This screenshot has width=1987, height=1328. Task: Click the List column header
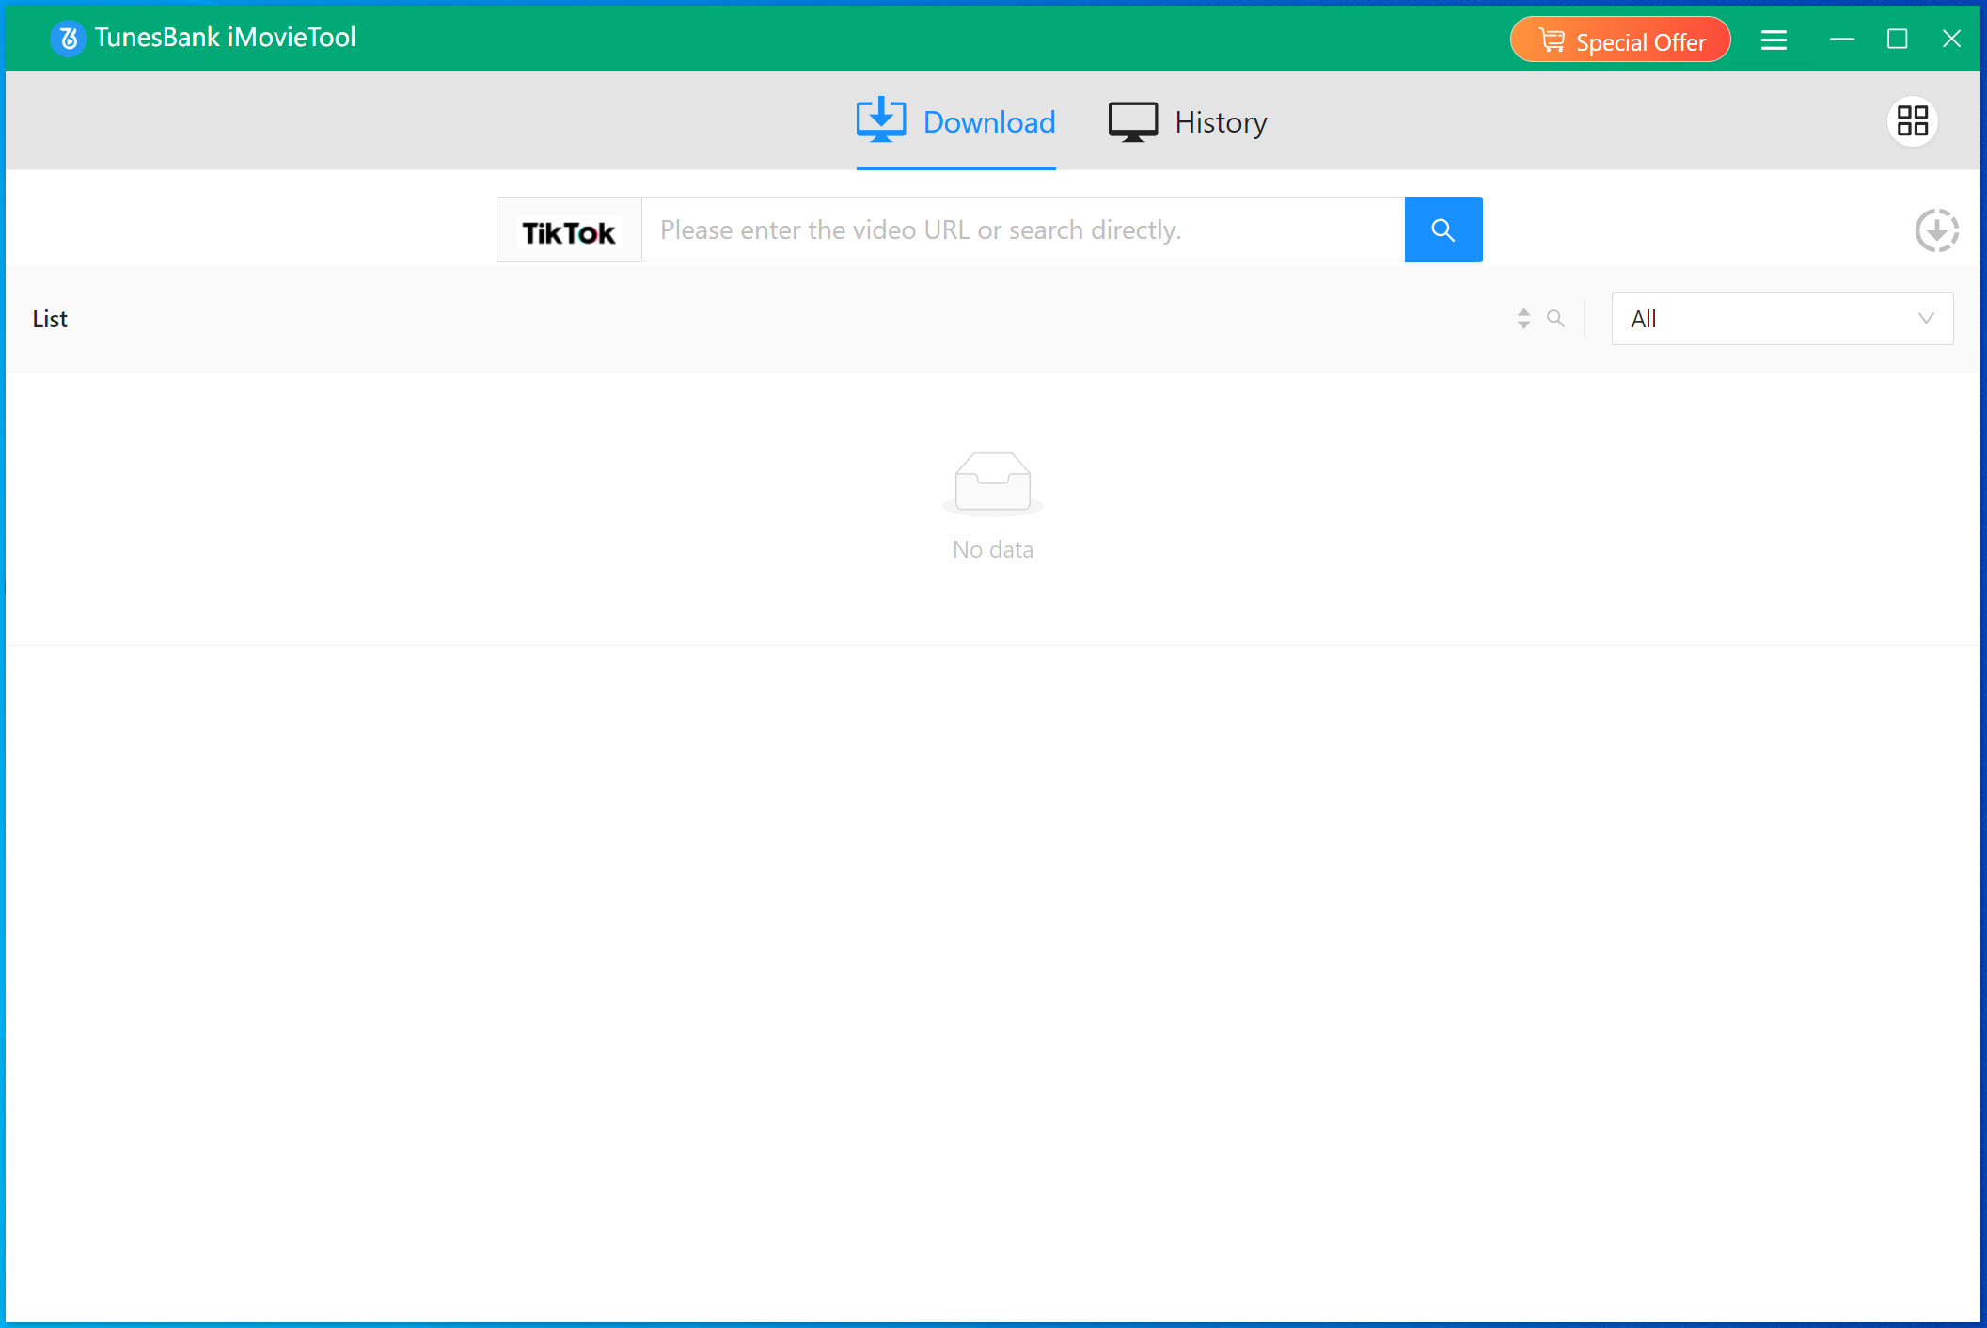pos(50,320)
